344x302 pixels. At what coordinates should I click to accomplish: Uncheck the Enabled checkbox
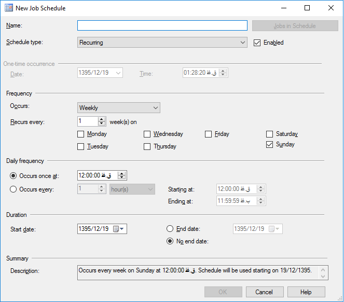tap(257, 43)
